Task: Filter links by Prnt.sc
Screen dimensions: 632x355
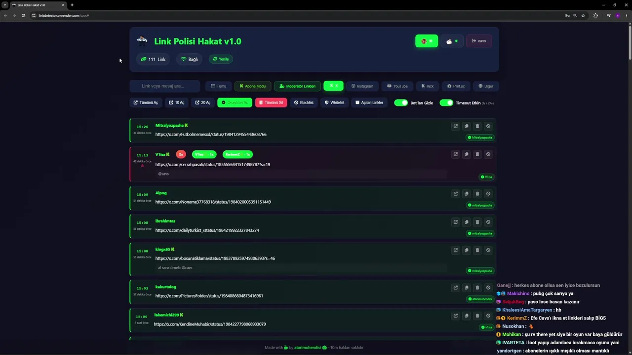Action: [456, 86]
